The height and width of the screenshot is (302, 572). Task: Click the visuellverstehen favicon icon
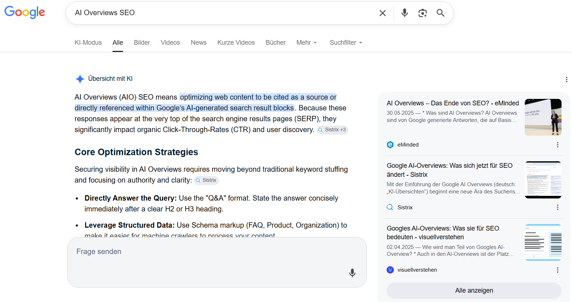pyautogui.click(x=390, y=270)
